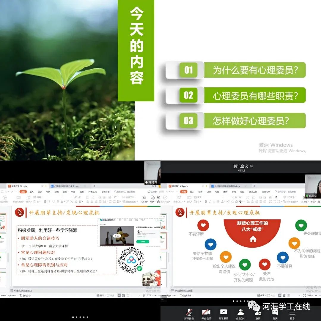Click info icon beside 腾讯会议 title
The image size is (321, 321).
251,166
